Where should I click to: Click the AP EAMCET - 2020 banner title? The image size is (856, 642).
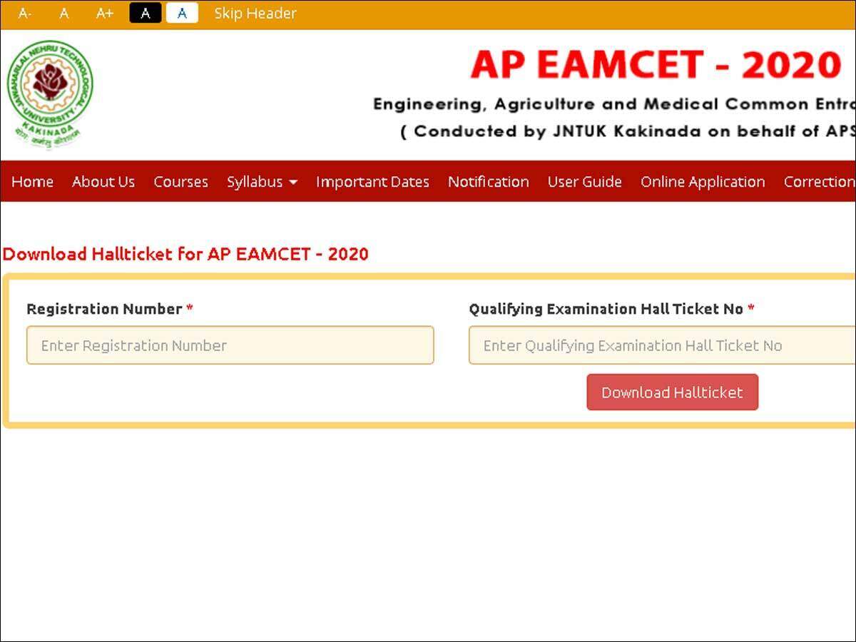[x=655, y=66]
